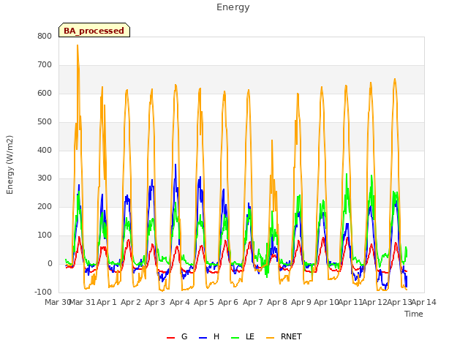Click the reduced RNET peak on Apr 8
The height and width of the screenshot is (351, 468).
pyautogui.click(x=272, y=140)
